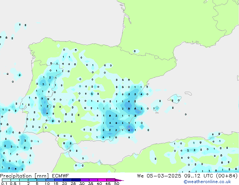
Task: Pick the '45' legend scale label
Action: (x=108, y=183)
